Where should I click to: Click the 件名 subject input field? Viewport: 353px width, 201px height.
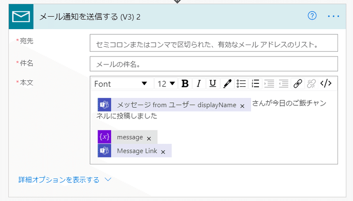click(214, 64)
